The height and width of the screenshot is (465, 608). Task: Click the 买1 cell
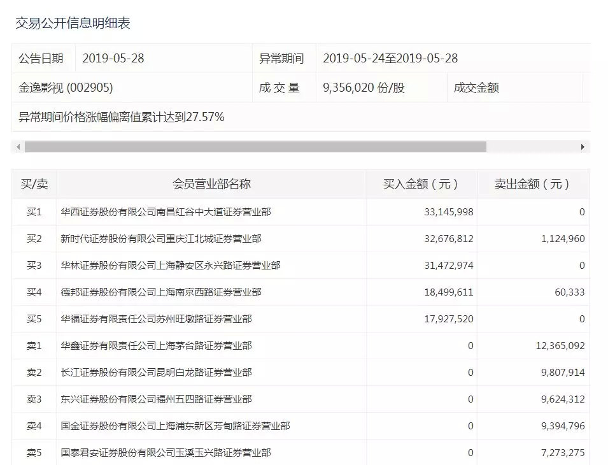click(x=34, y=211)
